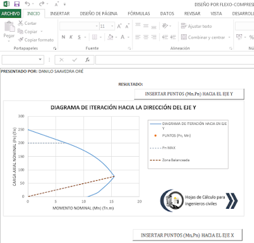Viewport: 254px width, 243px height.
Task: Click Align Right icon
Action: (154, 37)
